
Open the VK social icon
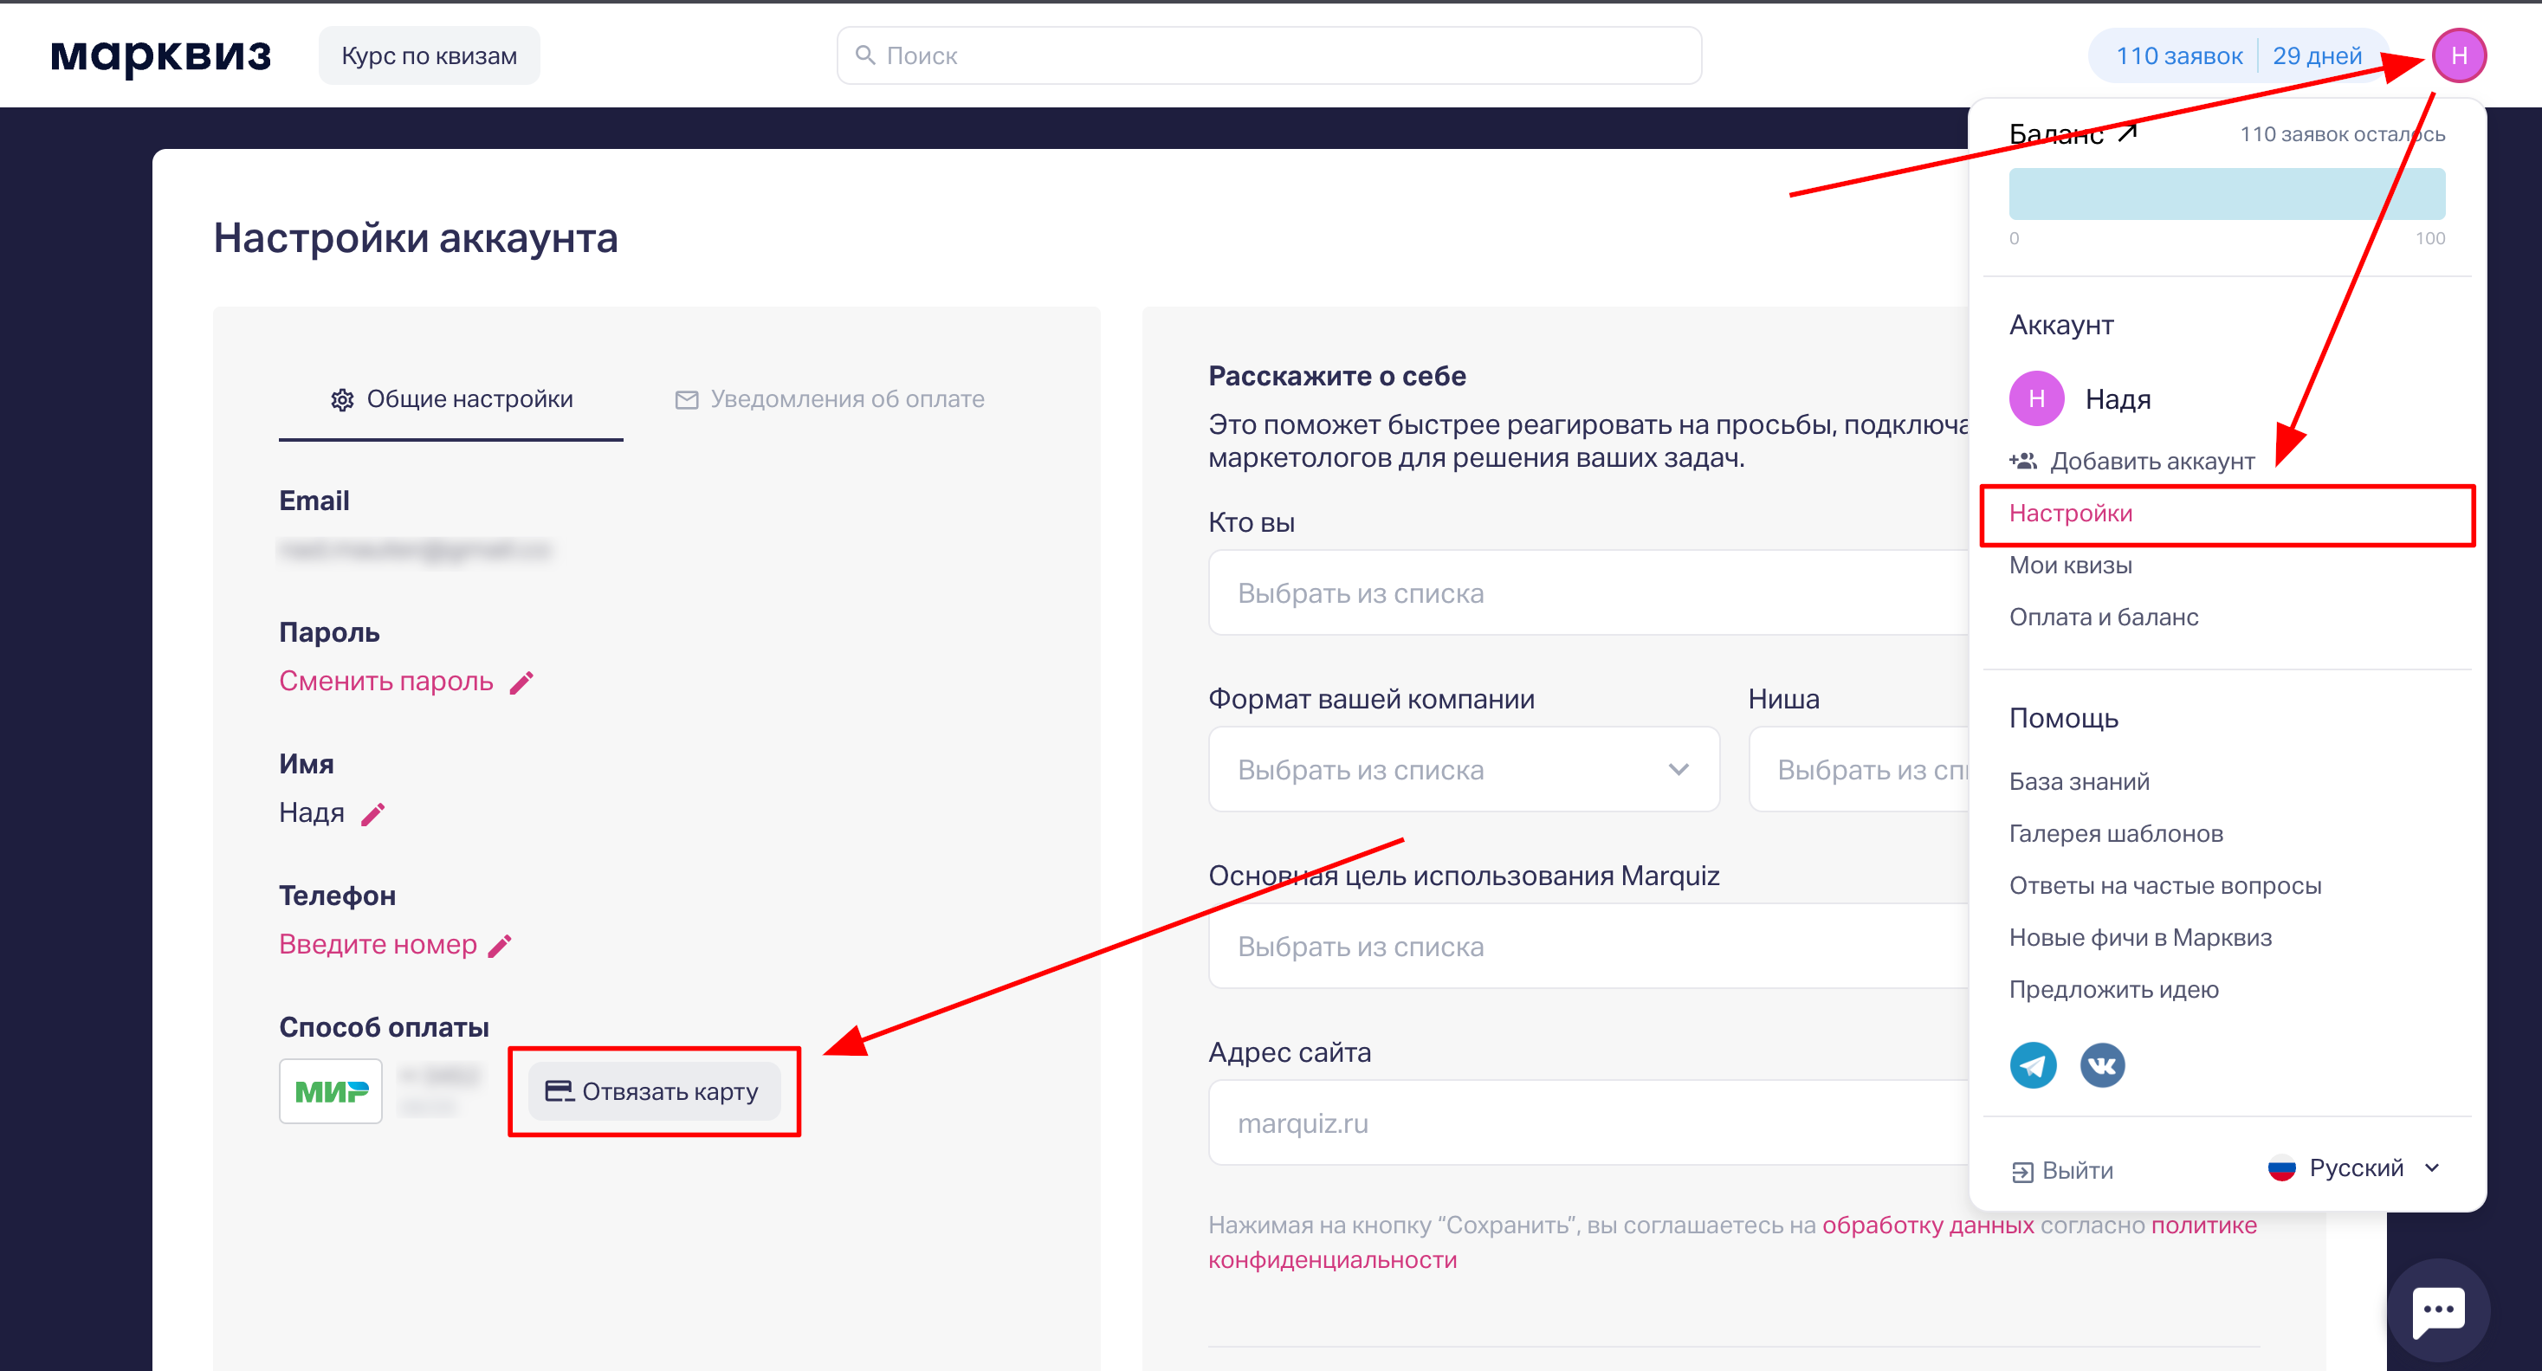[x=2102, y=1065]
